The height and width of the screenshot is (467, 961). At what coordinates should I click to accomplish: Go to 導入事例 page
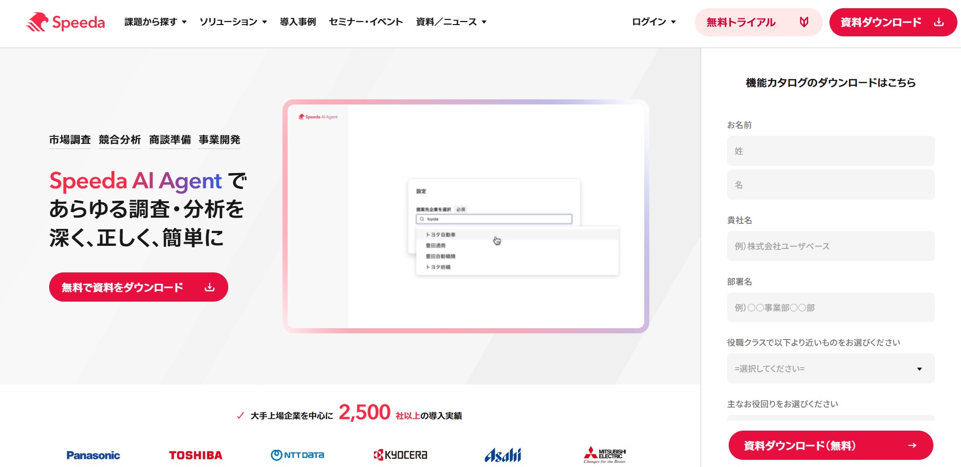tap(298, 22)
